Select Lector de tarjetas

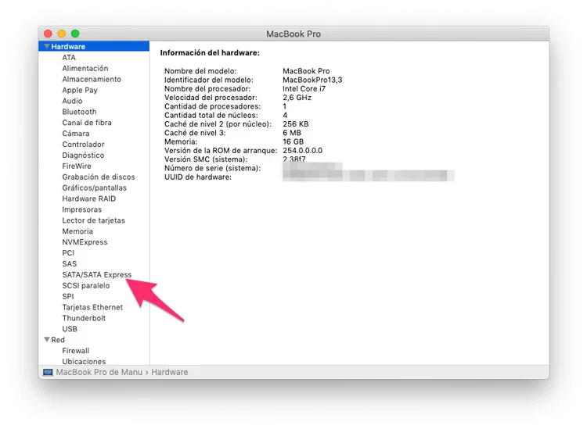[x=94, y=220]
